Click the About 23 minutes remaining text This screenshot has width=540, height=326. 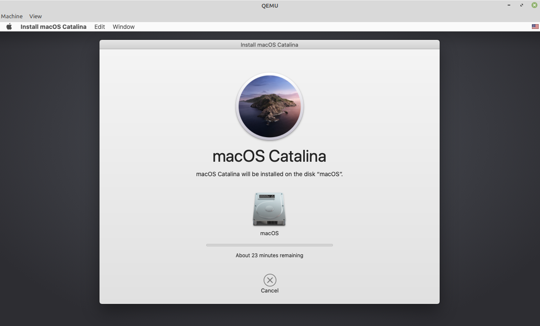pos(269,255)
